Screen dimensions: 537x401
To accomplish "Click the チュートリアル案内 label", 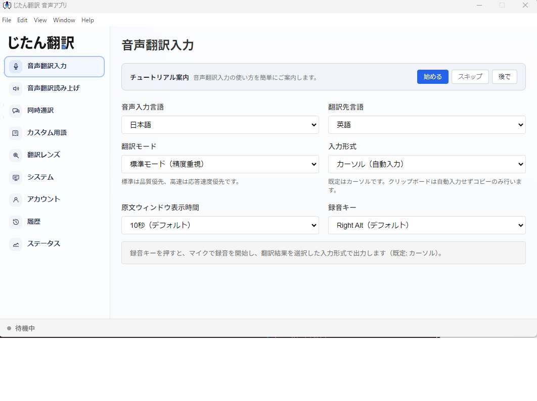I will (x=159, y=77).
